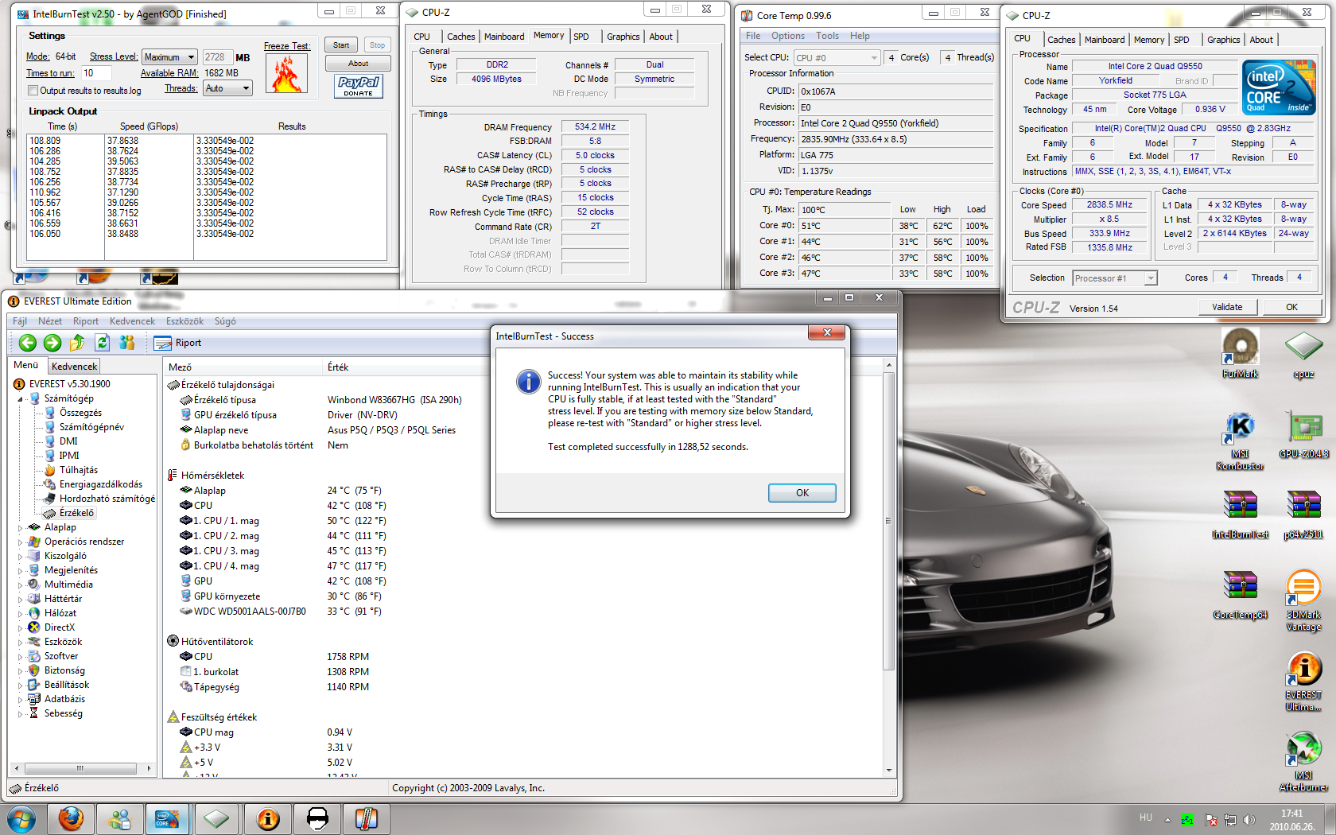Click the Times to run input field

tap(95, 73)
